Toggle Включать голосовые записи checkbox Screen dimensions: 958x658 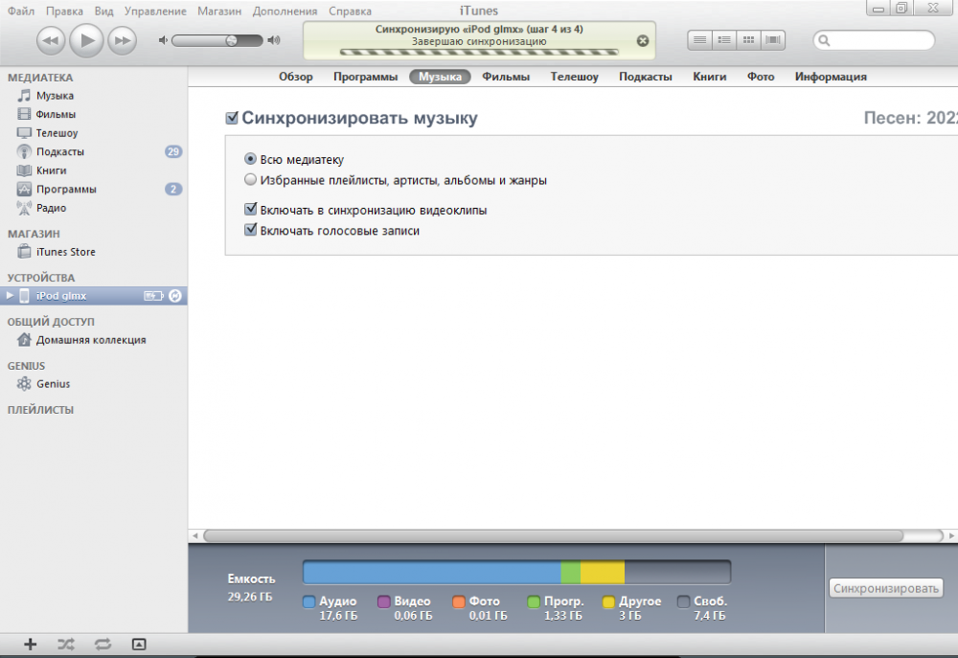point(250,230)
